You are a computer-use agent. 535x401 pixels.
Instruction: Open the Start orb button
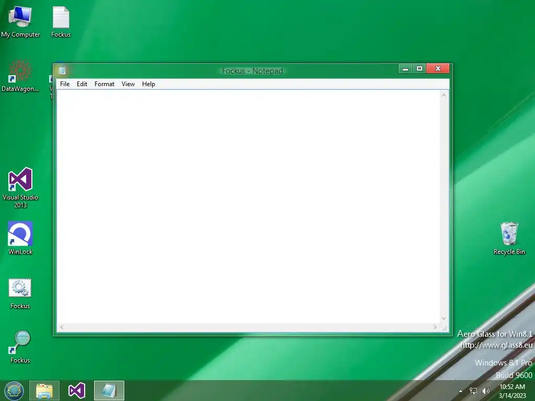(14, 391)
